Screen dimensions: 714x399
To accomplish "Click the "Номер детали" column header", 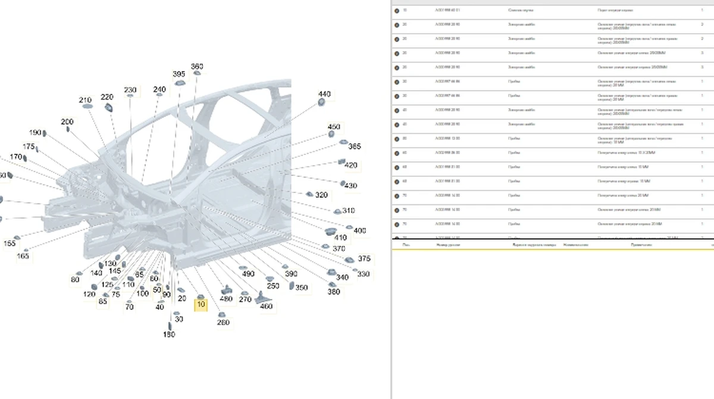I will pos(448,245).
